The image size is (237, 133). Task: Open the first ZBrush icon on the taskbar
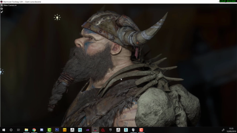pos(72,130)
